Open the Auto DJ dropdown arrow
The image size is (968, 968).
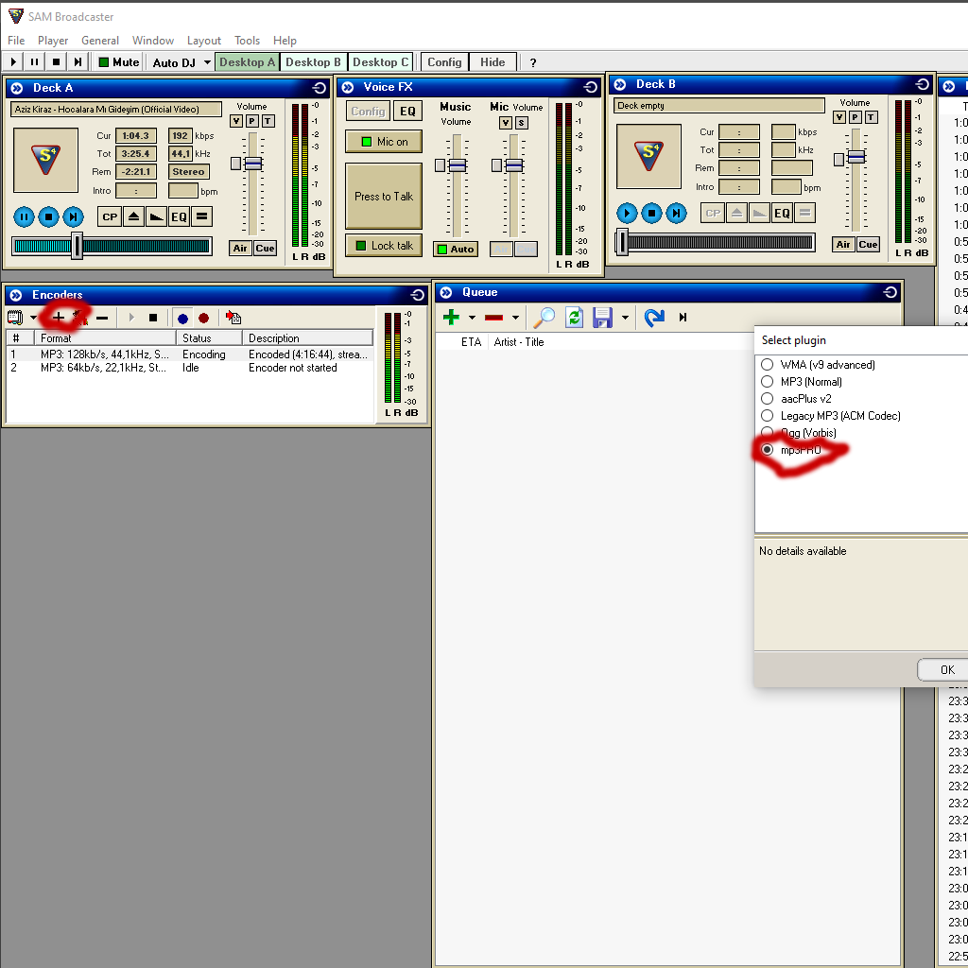[x=207, y=62]
